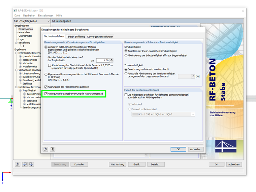Select Materialien in navigator tree

pyautogui.click(x=24, y=32)
